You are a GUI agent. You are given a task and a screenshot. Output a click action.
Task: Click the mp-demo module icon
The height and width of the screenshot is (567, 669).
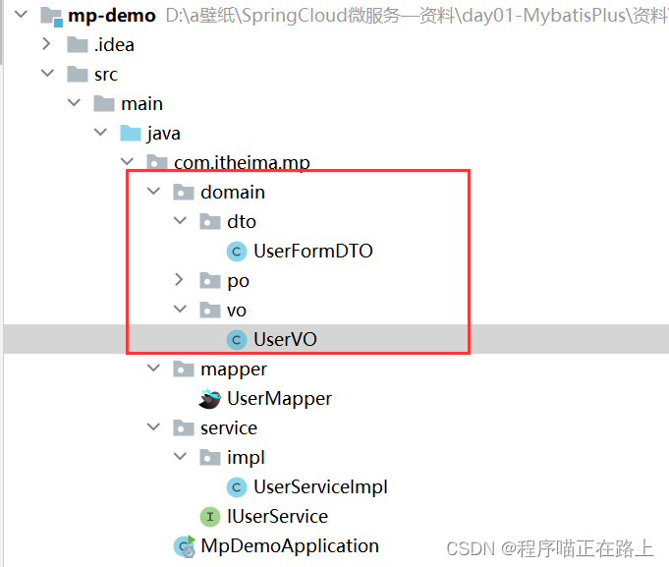[52, 16]
